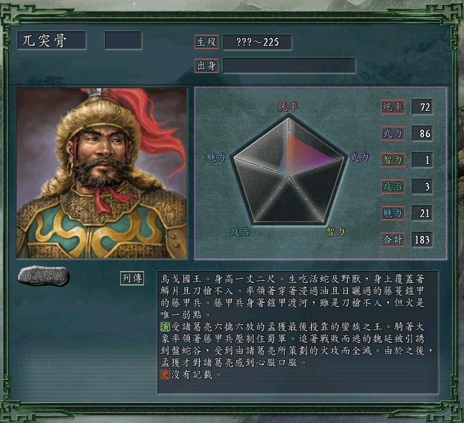This screenshot has width=464, height=423.
Task: Select the 統率 stat label
Action: coord(393,107)
